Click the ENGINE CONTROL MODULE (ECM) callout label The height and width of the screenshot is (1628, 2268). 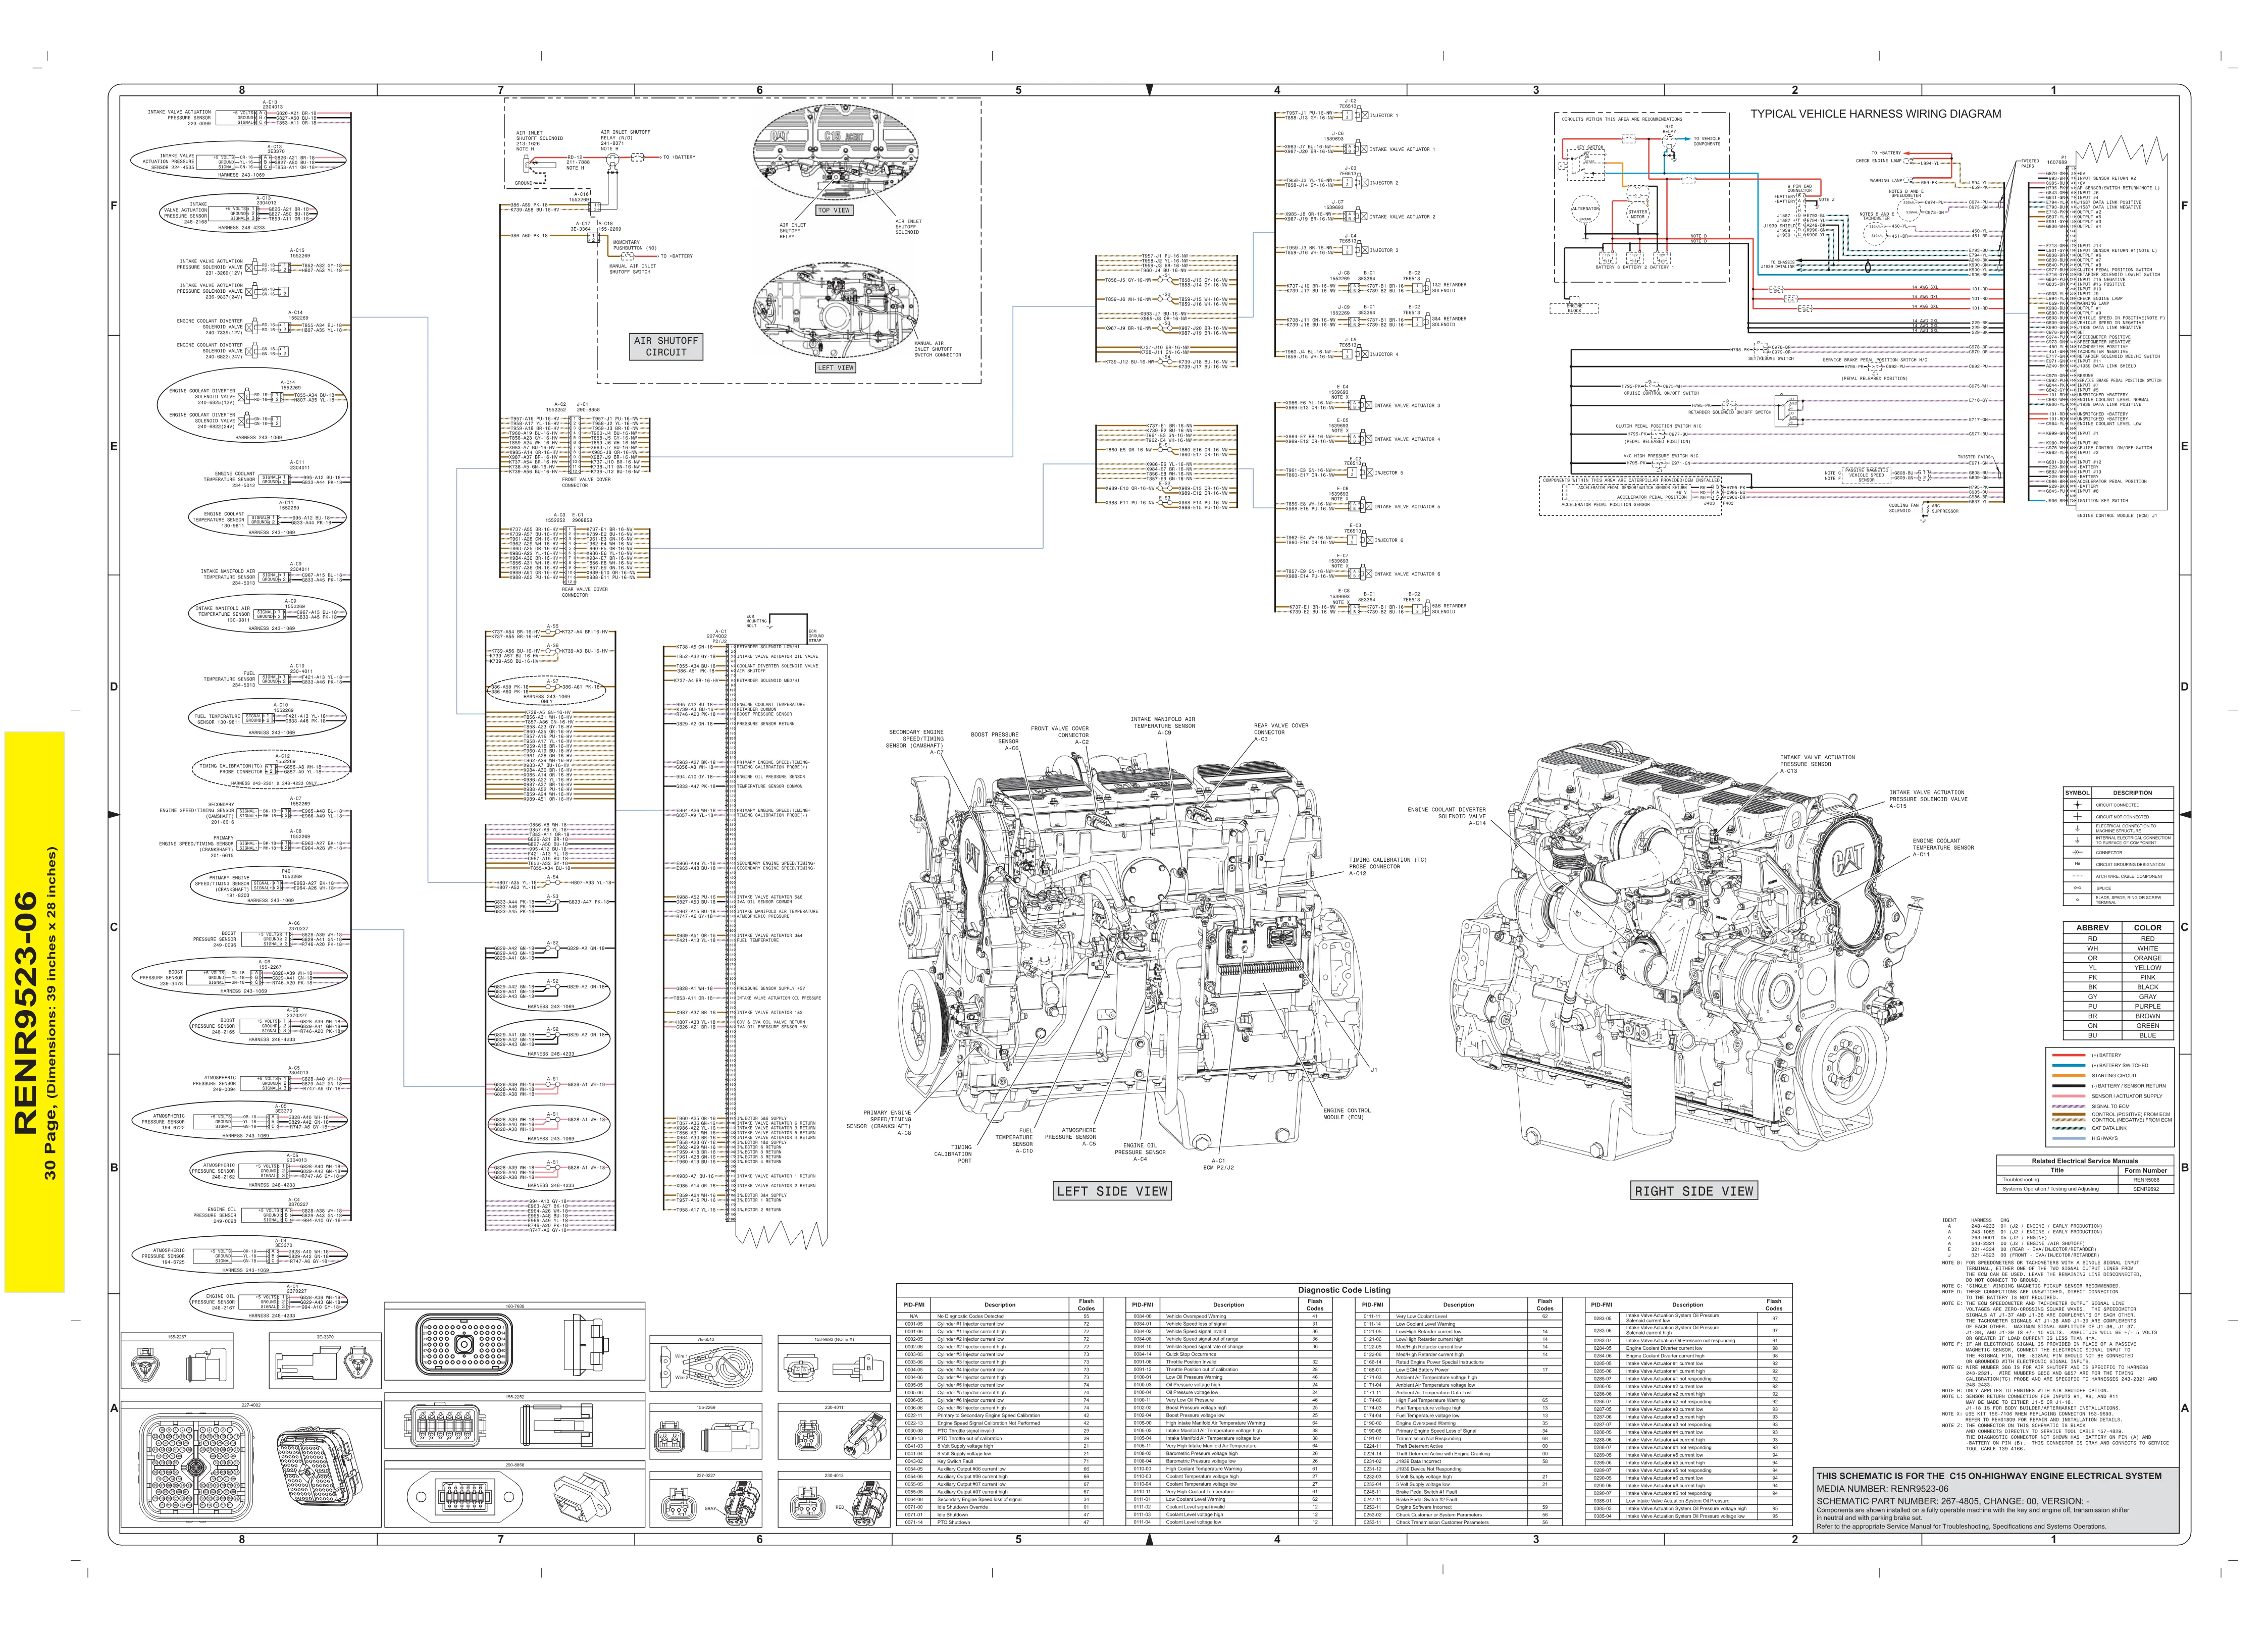point(1346,1113)
